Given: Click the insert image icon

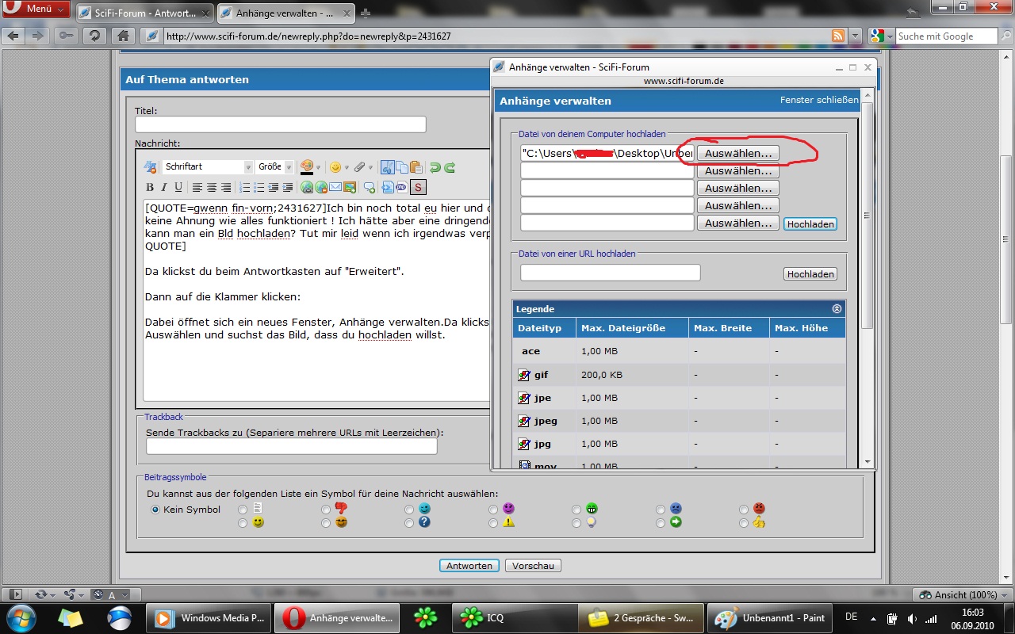Looking at the screenshot, I should click(x=349, y=187).
